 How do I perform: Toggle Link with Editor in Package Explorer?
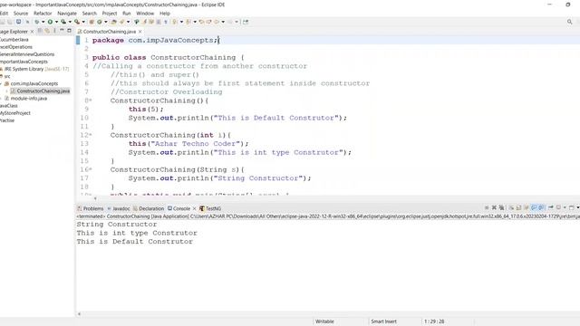click(47, 31)
